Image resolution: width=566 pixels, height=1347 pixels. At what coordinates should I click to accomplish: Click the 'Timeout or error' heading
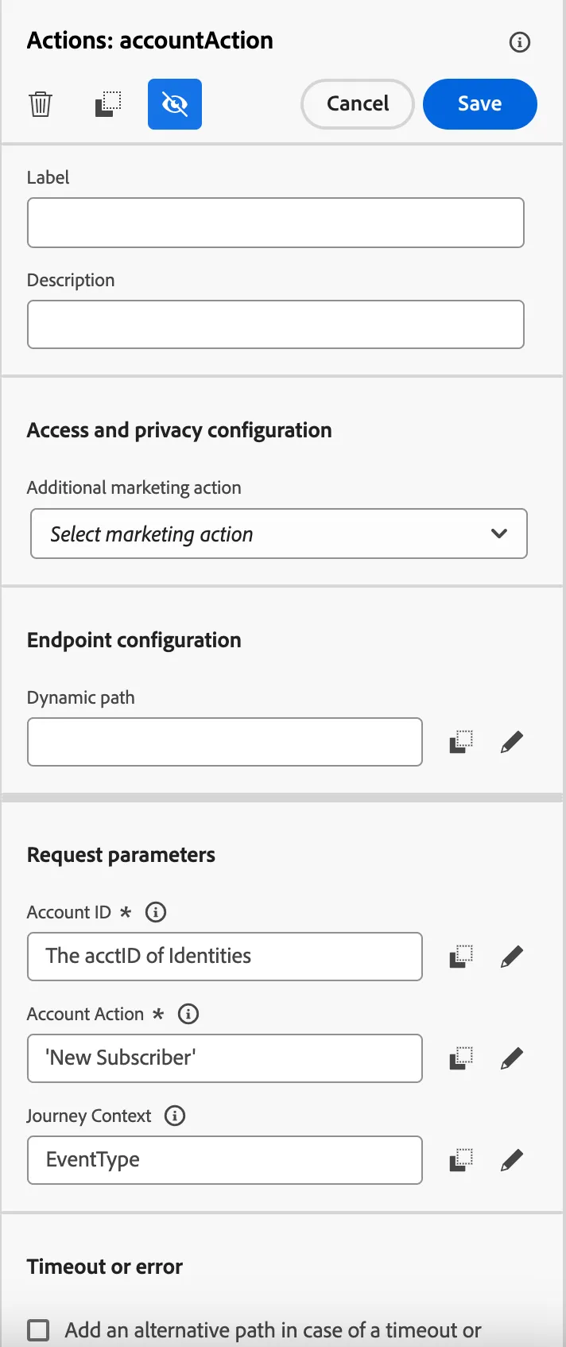point(105,1267)
